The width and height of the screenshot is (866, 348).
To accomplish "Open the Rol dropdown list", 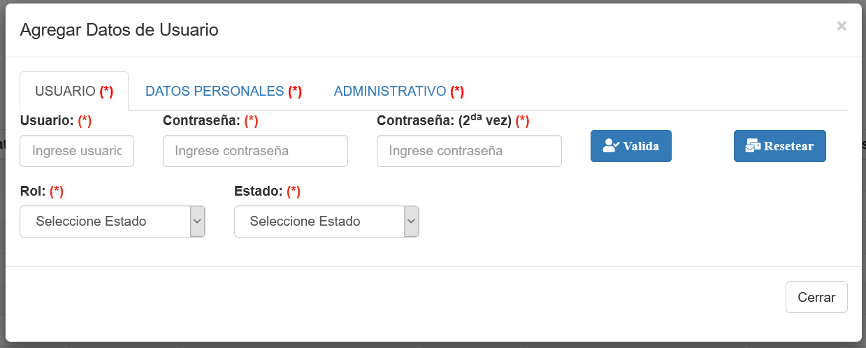I will click(x=105, y=222).
